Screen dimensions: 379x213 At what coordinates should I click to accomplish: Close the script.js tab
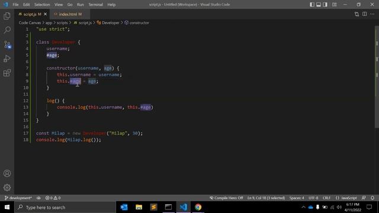point(45,14)
